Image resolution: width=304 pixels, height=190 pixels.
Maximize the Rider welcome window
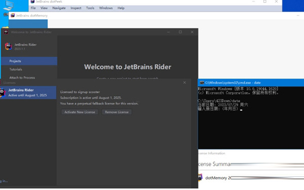[x=180, y=32]
